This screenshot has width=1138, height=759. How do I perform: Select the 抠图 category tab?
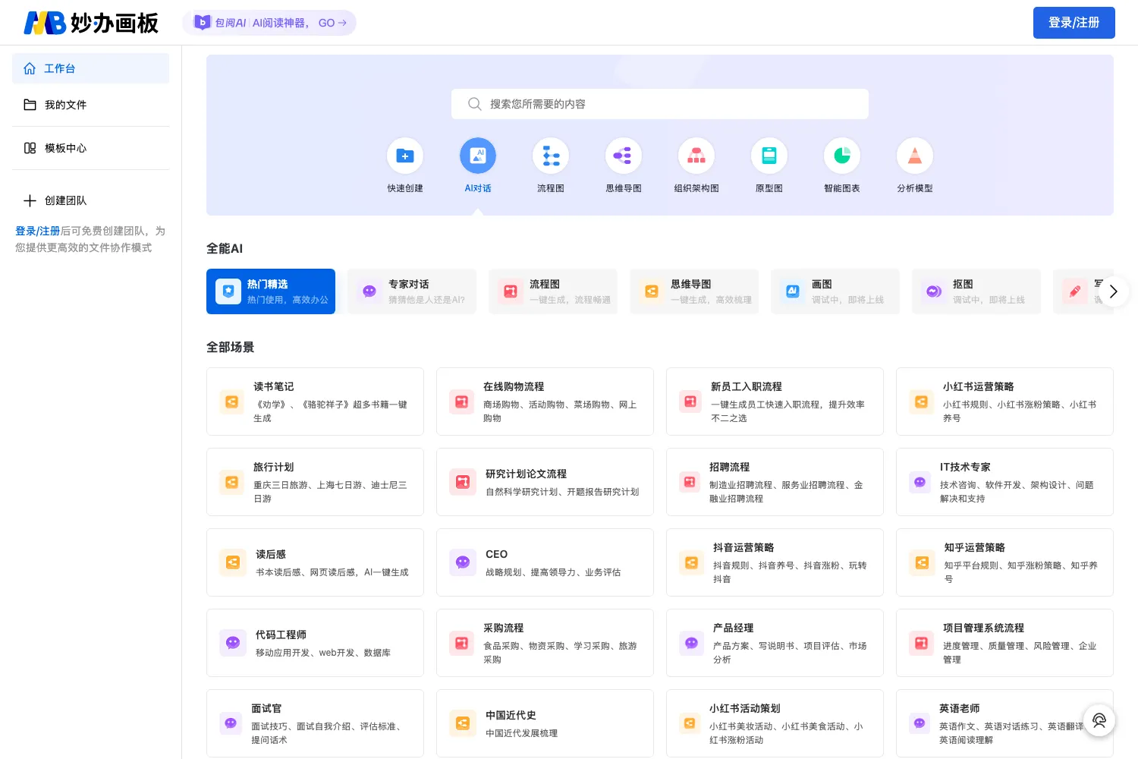(x=976, y=291)
